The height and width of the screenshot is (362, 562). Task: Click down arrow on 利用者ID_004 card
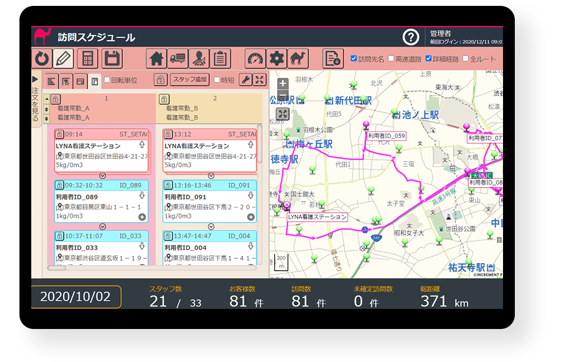pos(251,246)
